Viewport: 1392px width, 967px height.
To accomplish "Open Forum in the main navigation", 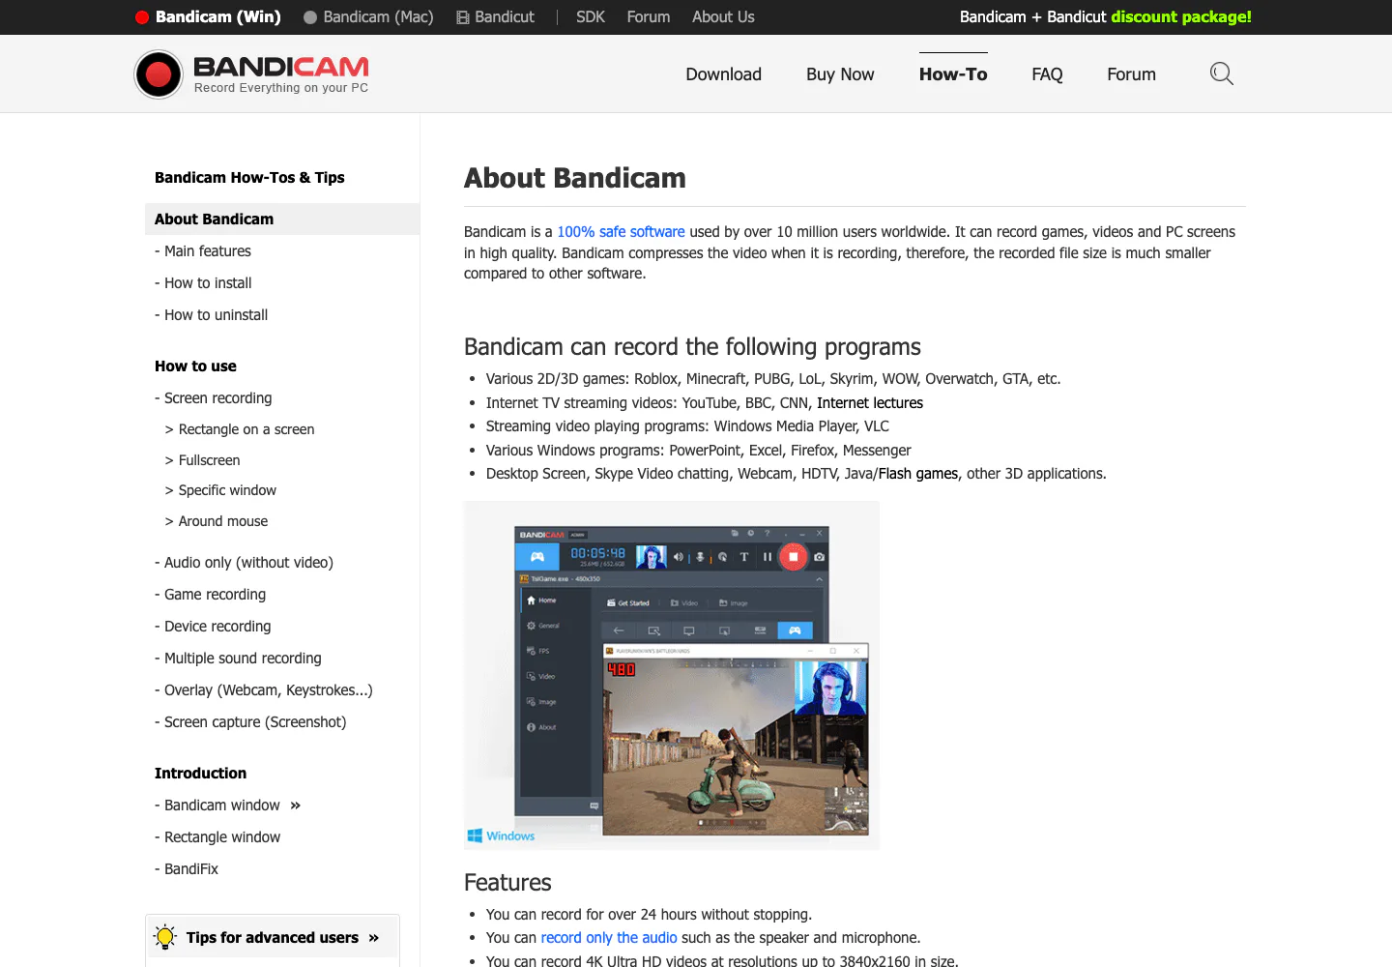I will [x=1131, y=74].
